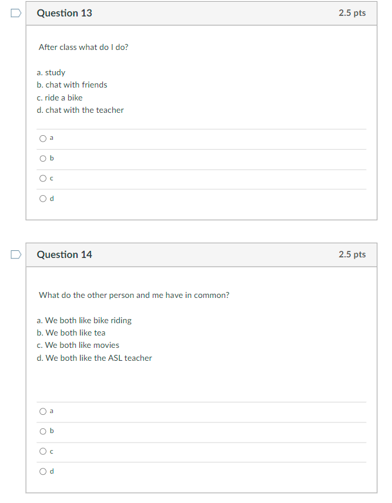The image size is (392, 503).
Task: Click the 2.5 pts label of Question 13
Action: (352, 13)
